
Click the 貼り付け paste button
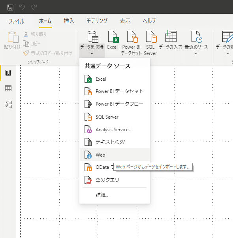pos(12,40)
